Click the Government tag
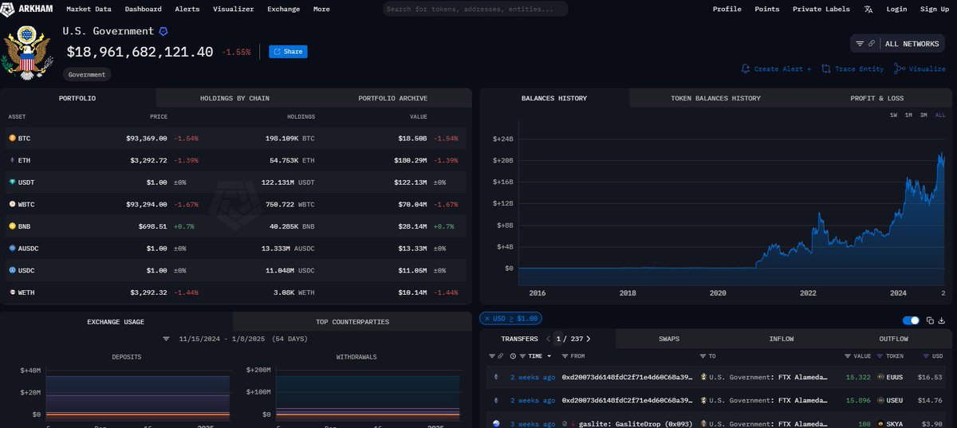957x428 pixels. 87,75
